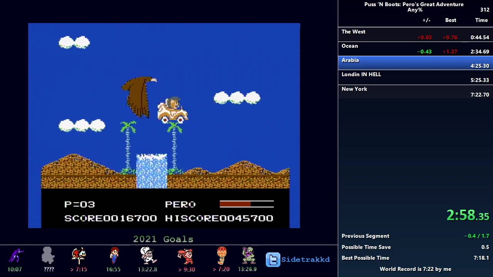The height and width of the screenshot is (277, 493).
Task: Click the Any% category label
Action: pyautogui.click(x=415, y=10)
